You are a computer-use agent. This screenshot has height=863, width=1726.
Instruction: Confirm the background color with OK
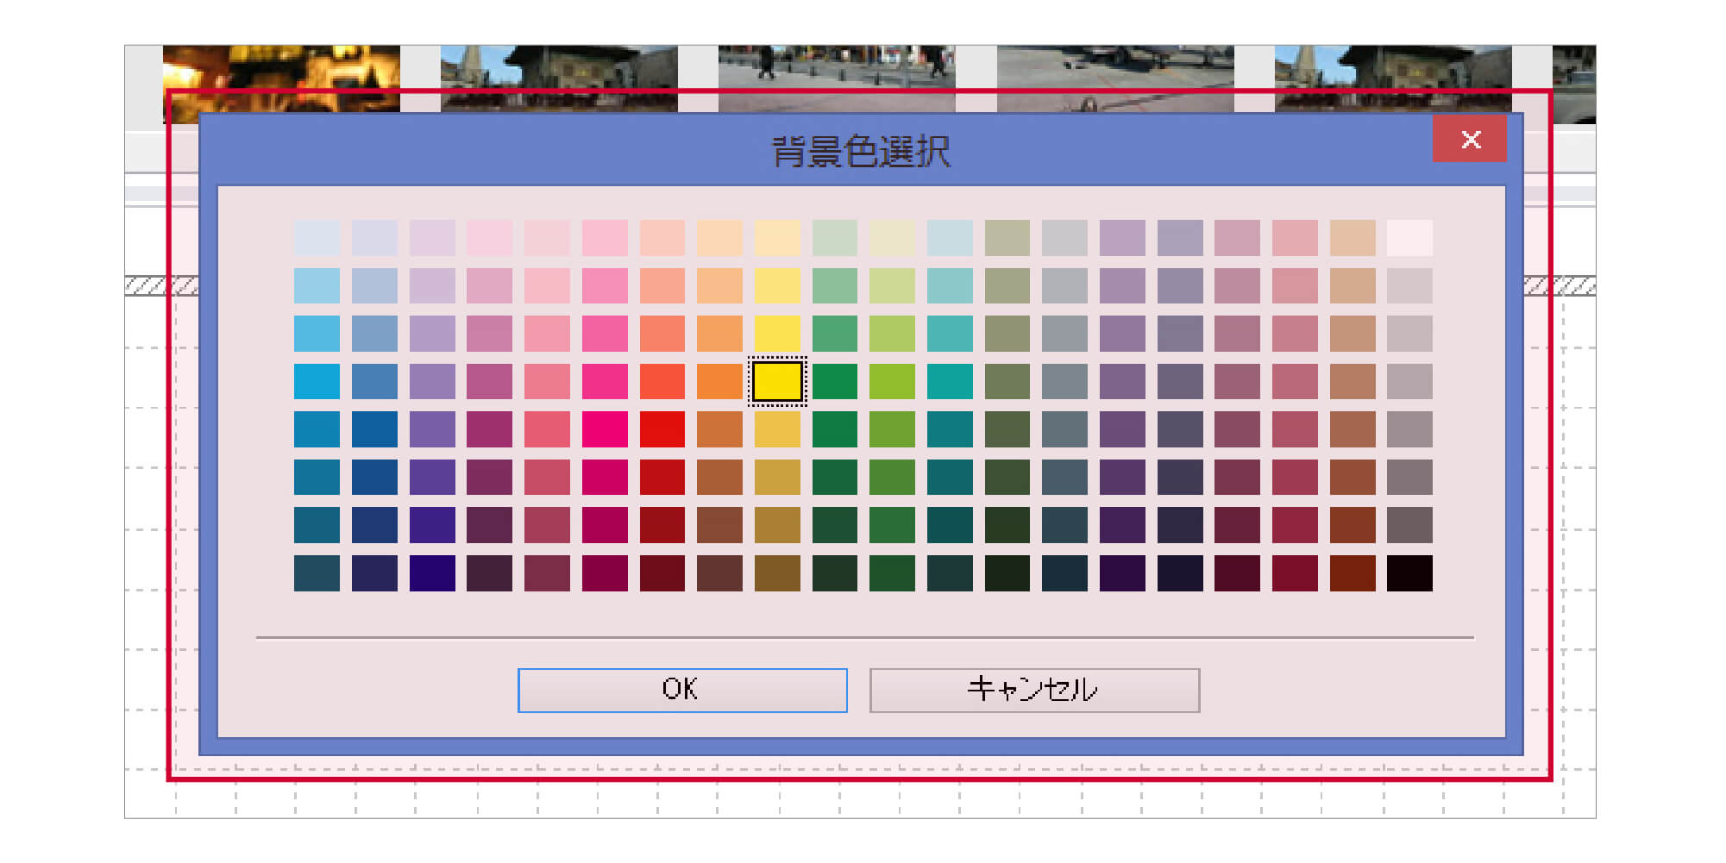point(682,691)
